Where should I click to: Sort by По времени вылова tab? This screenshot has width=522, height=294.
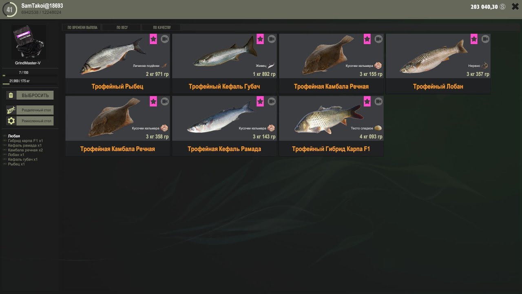82,28
